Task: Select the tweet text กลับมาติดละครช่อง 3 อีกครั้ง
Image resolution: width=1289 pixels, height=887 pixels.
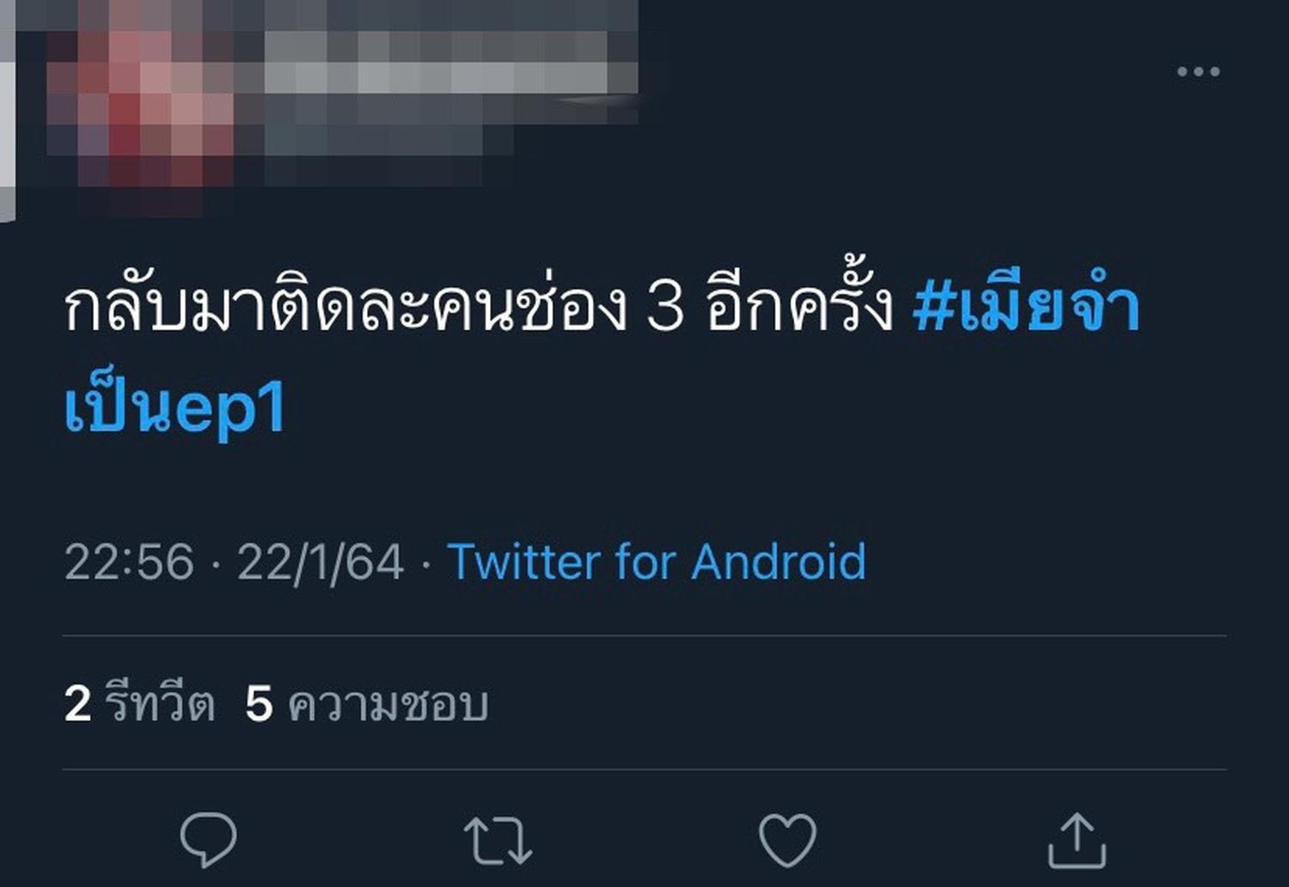Action: 479,306
